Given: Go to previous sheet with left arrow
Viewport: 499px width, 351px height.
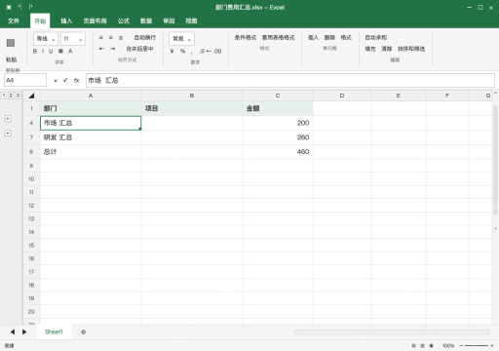Looking at the screenshot, I should pos(13,331).
